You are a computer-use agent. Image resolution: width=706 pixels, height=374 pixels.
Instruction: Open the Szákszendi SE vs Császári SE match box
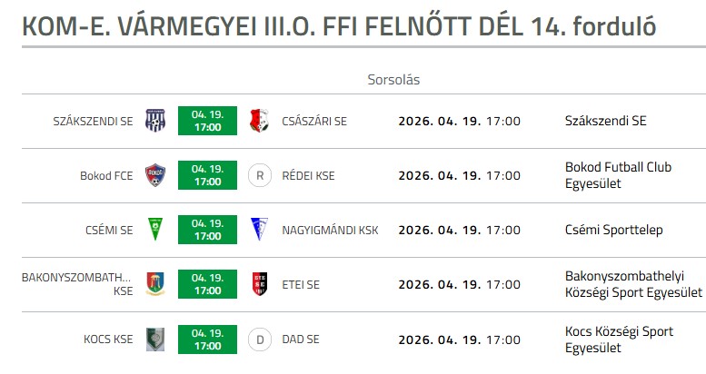pyautogui.click(x=207, y=121)
